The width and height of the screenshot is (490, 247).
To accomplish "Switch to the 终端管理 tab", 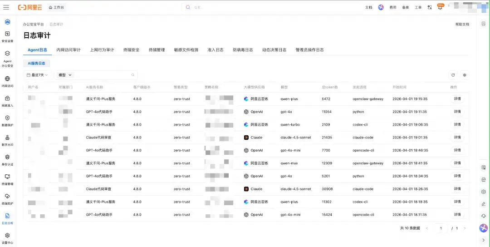I will [x=157, y=49].
